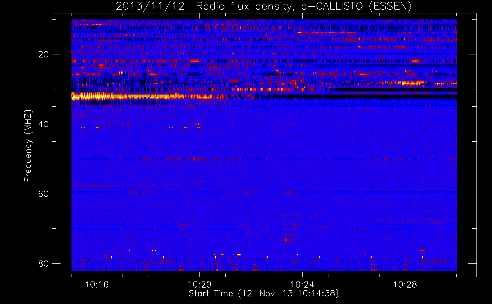Click the 10:24 time tick label
Screen dimensions: 492x304
tap(302, 285)
